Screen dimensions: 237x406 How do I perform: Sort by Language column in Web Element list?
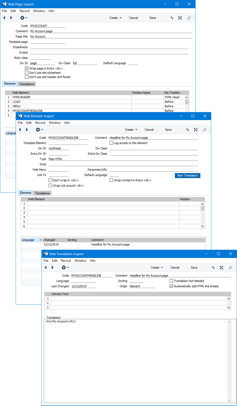coord(32,240)
